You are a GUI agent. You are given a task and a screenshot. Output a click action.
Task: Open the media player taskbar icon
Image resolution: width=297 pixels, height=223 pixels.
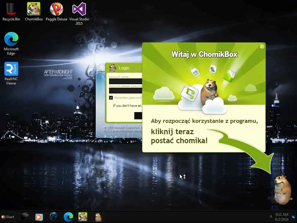coord(39,217)
